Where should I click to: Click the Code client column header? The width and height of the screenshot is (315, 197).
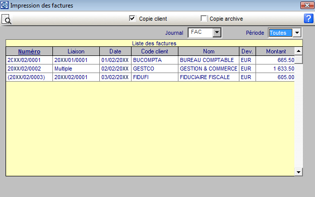155,51
